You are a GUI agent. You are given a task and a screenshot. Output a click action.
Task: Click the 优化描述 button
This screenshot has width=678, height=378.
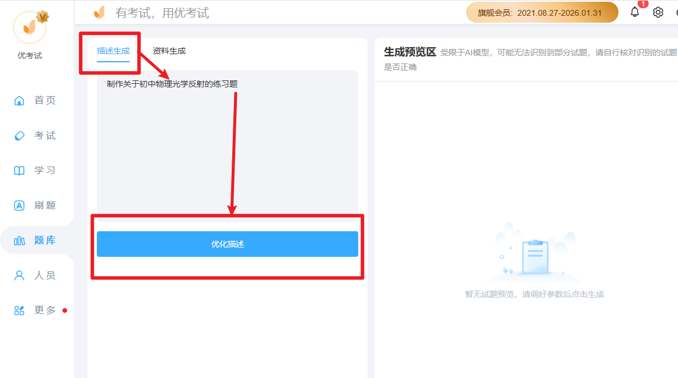pos(228,244)
